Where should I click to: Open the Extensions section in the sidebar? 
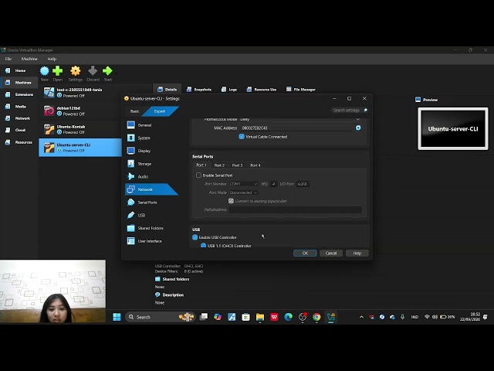click(19, 94)
